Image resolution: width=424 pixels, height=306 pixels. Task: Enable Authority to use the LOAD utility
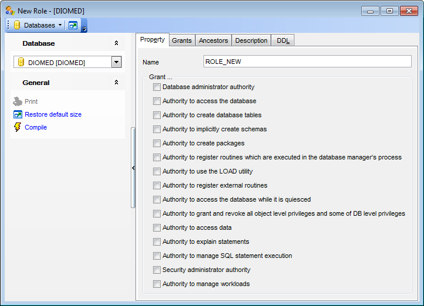(x=157, y=171)
